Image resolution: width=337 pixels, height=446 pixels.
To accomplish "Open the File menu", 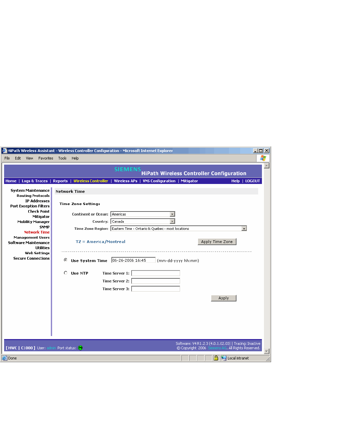I will (7, 158).
